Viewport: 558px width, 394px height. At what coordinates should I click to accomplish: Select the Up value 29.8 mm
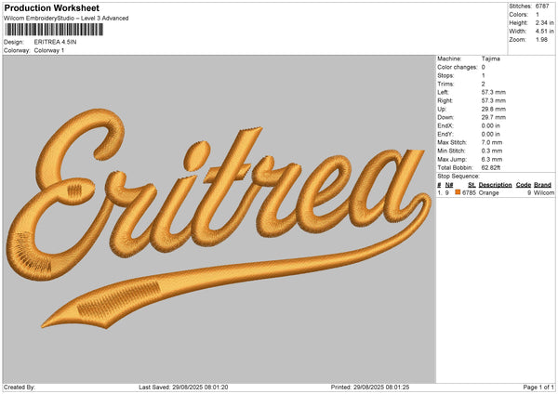(x=494, y=109)
